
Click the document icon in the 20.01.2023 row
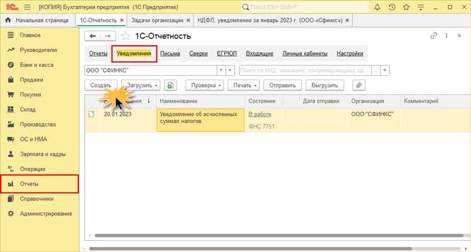[91, 114]
